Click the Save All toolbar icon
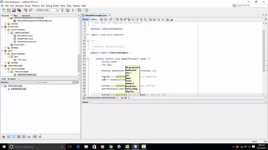 coord(19,10)
